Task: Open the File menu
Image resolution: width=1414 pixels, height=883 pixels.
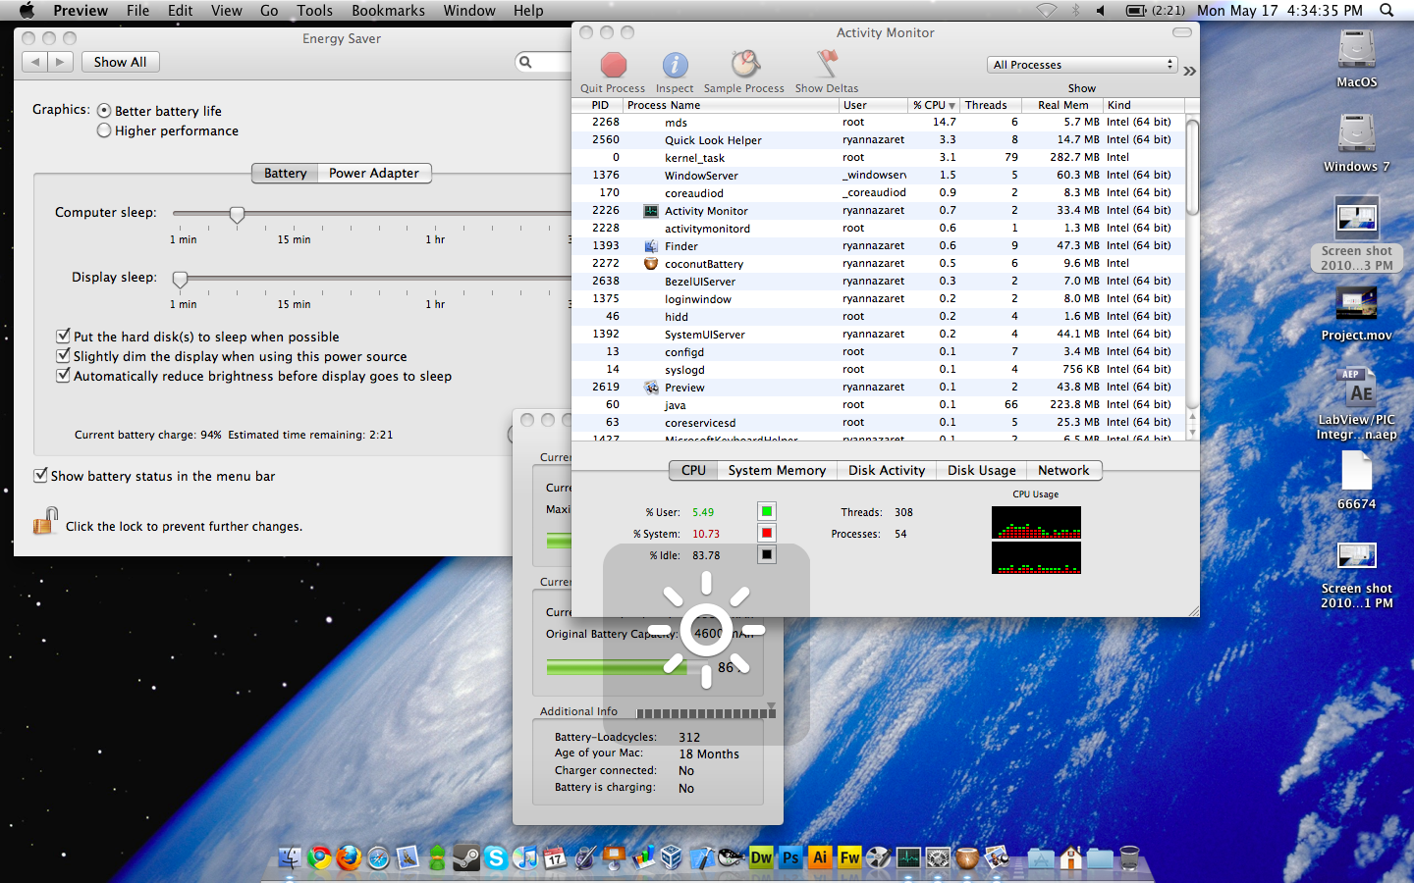Action: tap(137, 10)
